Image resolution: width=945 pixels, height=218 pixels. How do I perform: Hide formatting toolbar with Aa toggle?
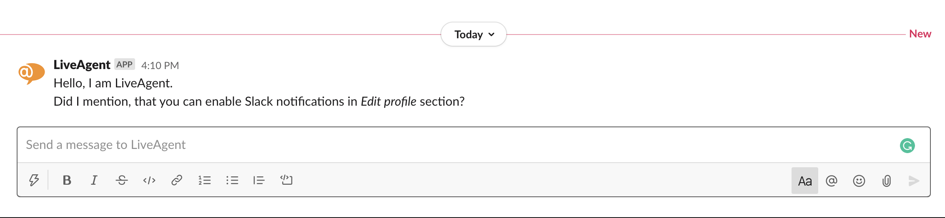[804, 181]
